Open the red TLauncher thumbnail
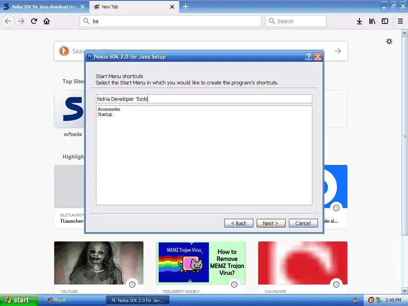Image resolution: width=408 pixels, height=306 pixels. (303, 263)
